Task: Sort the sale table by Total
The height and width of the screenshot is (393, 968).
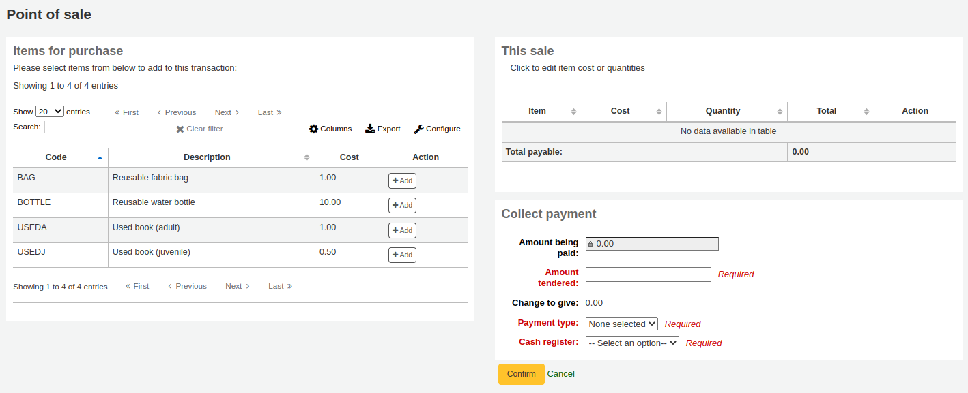Action: pyautogui.click(x=826, y=111)
